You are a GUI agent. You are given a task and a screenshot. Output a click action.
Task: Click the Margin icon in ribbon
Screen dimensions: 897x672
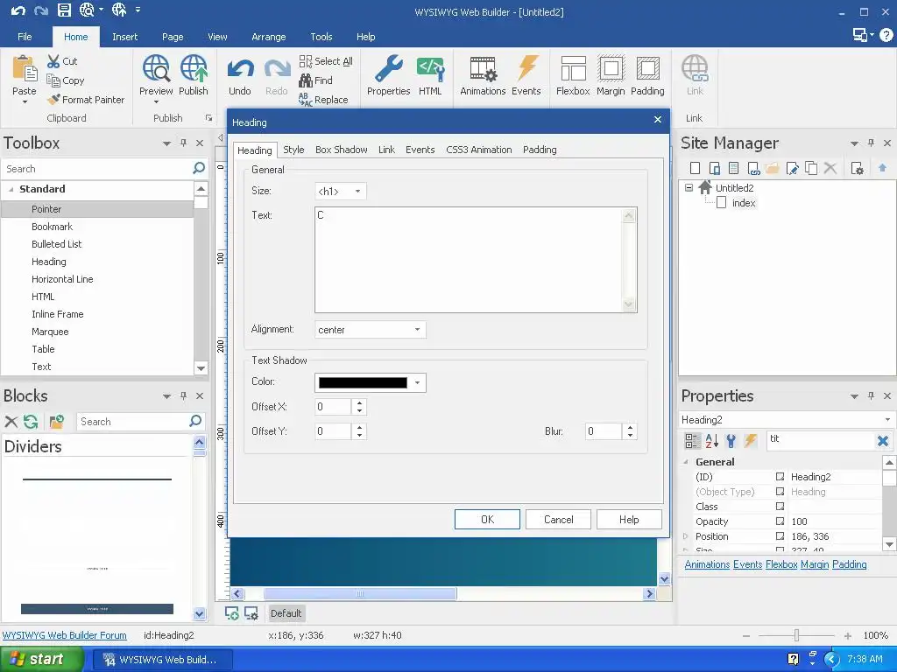(611, 68)
